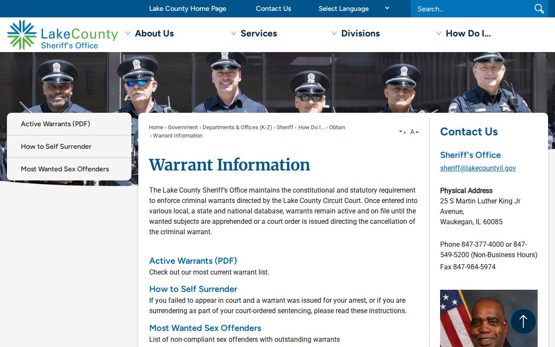Viewport: 555px width, 347px height.
Task: Open the Most Wanted Sex Offenders heading link
Action: [205, 328]
